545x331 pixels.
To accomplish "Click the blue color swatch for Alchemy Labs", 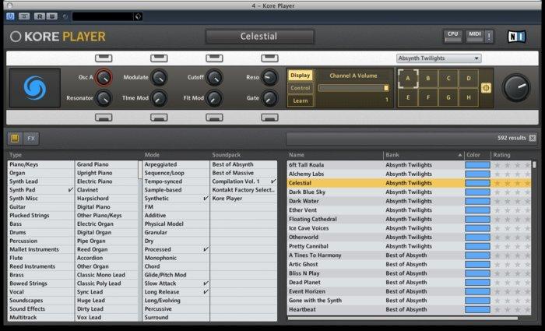I will [477, 174].
